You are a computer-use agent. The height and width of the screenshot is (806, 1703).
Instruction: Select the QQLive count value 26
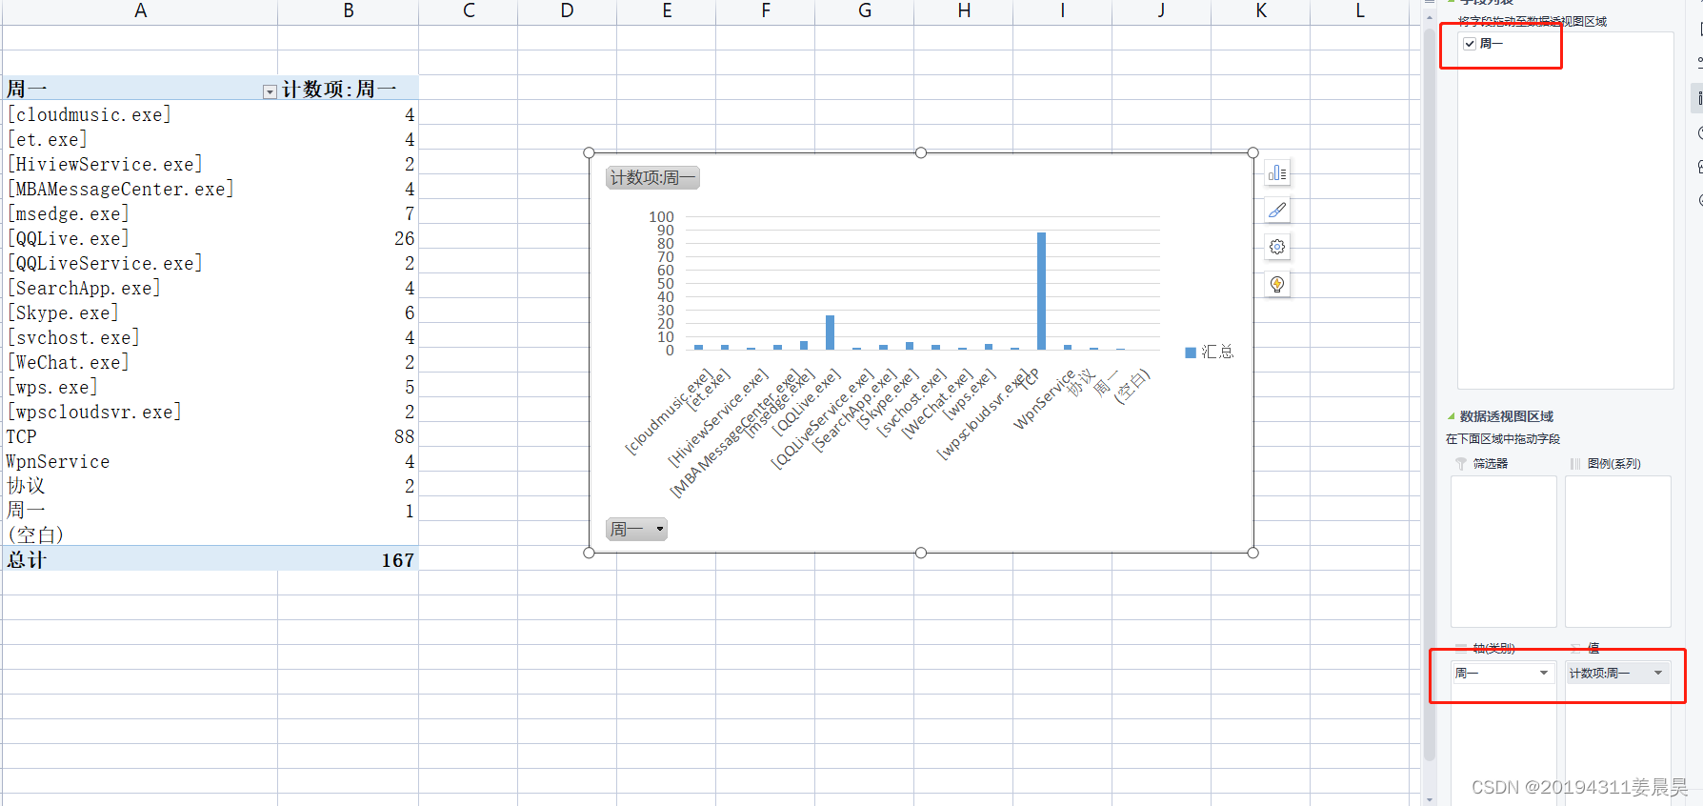tap(348, 238)
